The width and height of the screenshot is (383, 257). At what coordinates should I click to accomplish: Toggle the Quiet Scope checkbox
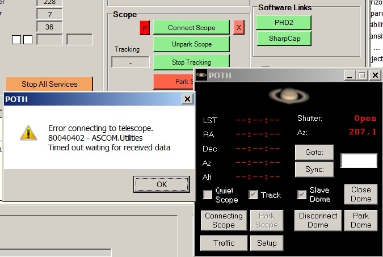[x=208, y=195]
